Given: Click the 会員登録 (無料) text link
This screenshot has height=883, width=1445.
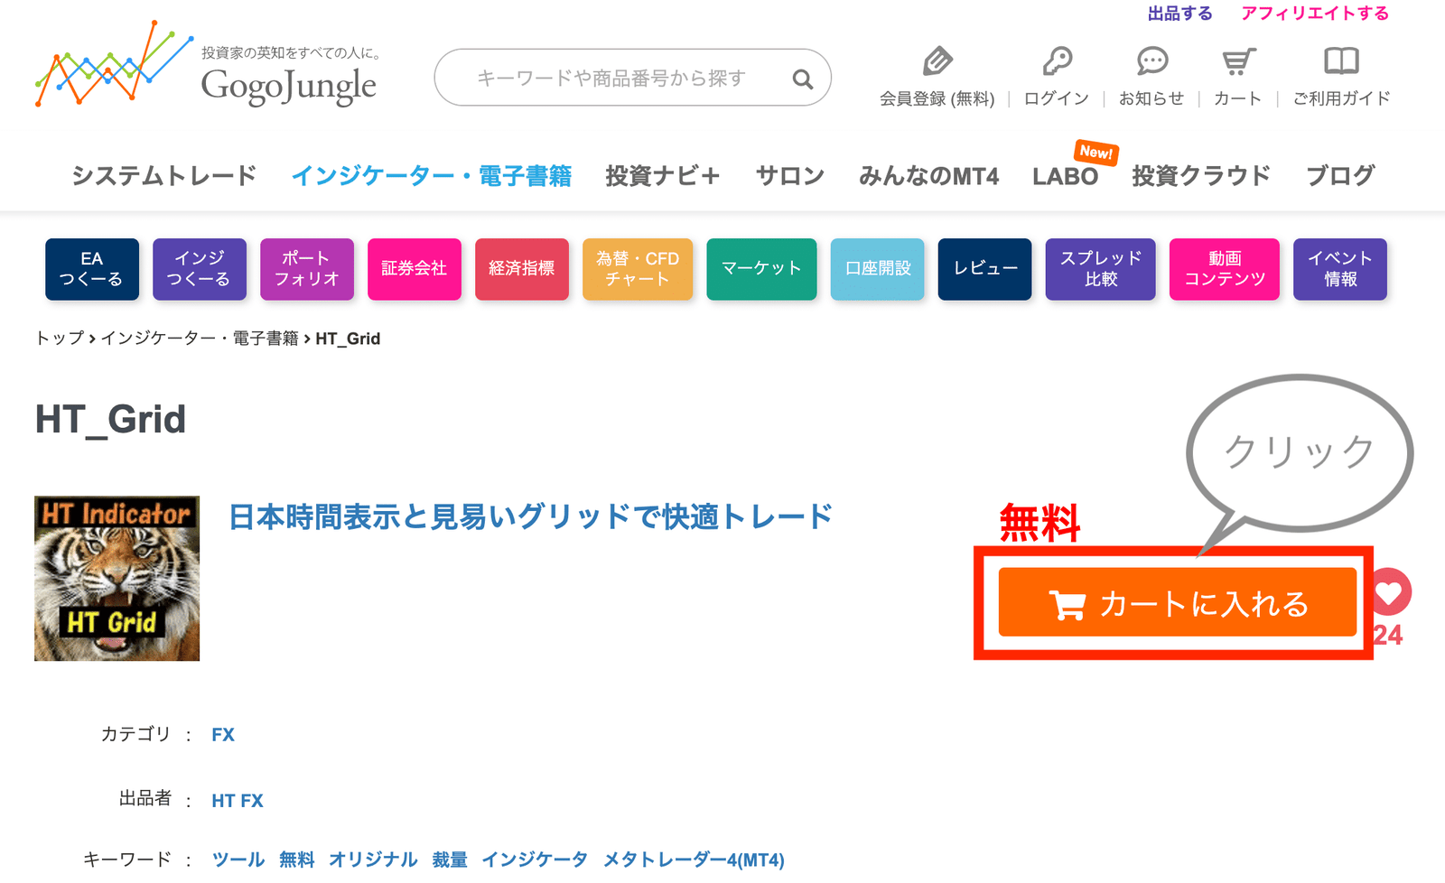Looking at the screenshot, I should [937, 98].
